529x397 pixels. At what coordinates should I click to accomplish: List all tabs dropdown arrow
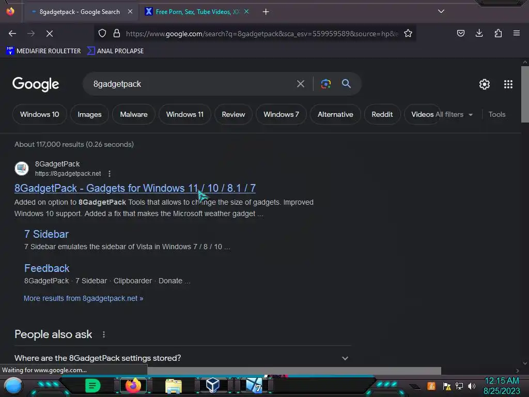tap(441, 11)
